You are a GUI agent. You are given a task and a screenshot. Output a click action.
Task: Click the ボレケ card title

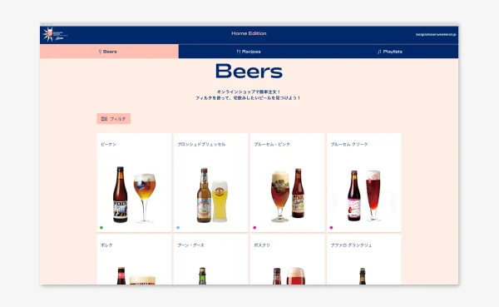[106, 245]
